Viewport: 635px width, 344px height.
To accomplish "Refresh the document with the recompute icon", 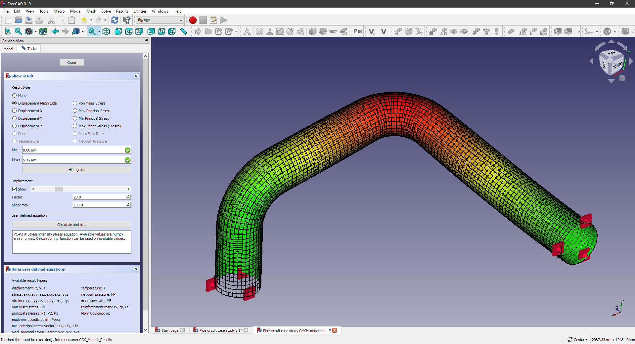I will (114, 20).
